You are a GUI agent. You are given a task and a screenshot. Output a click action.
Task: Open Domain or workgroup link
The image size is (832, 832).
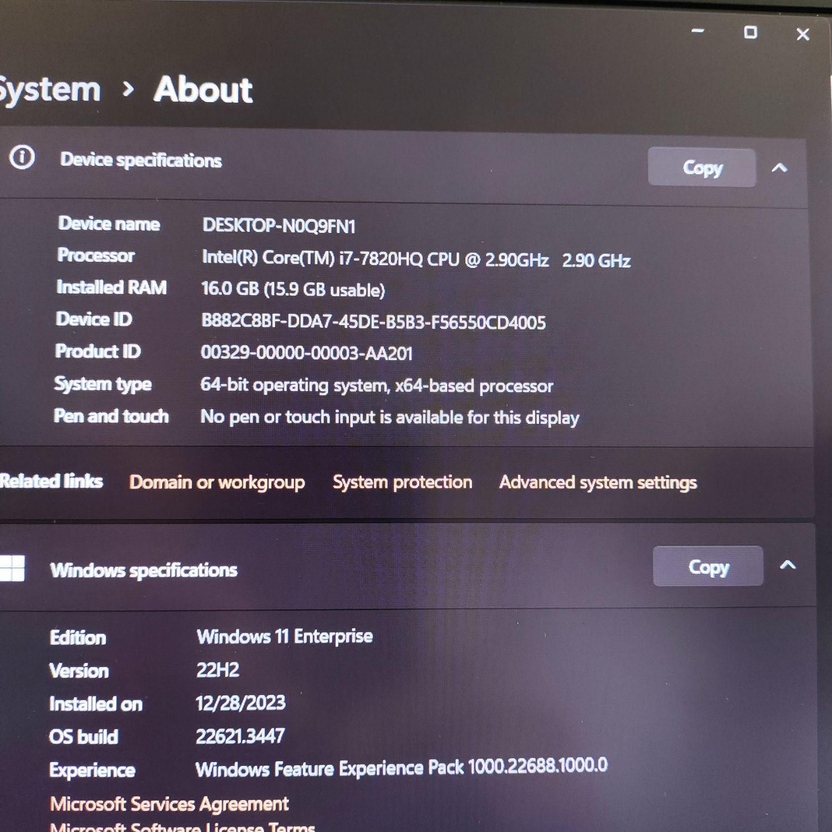[x=217, y=482]
